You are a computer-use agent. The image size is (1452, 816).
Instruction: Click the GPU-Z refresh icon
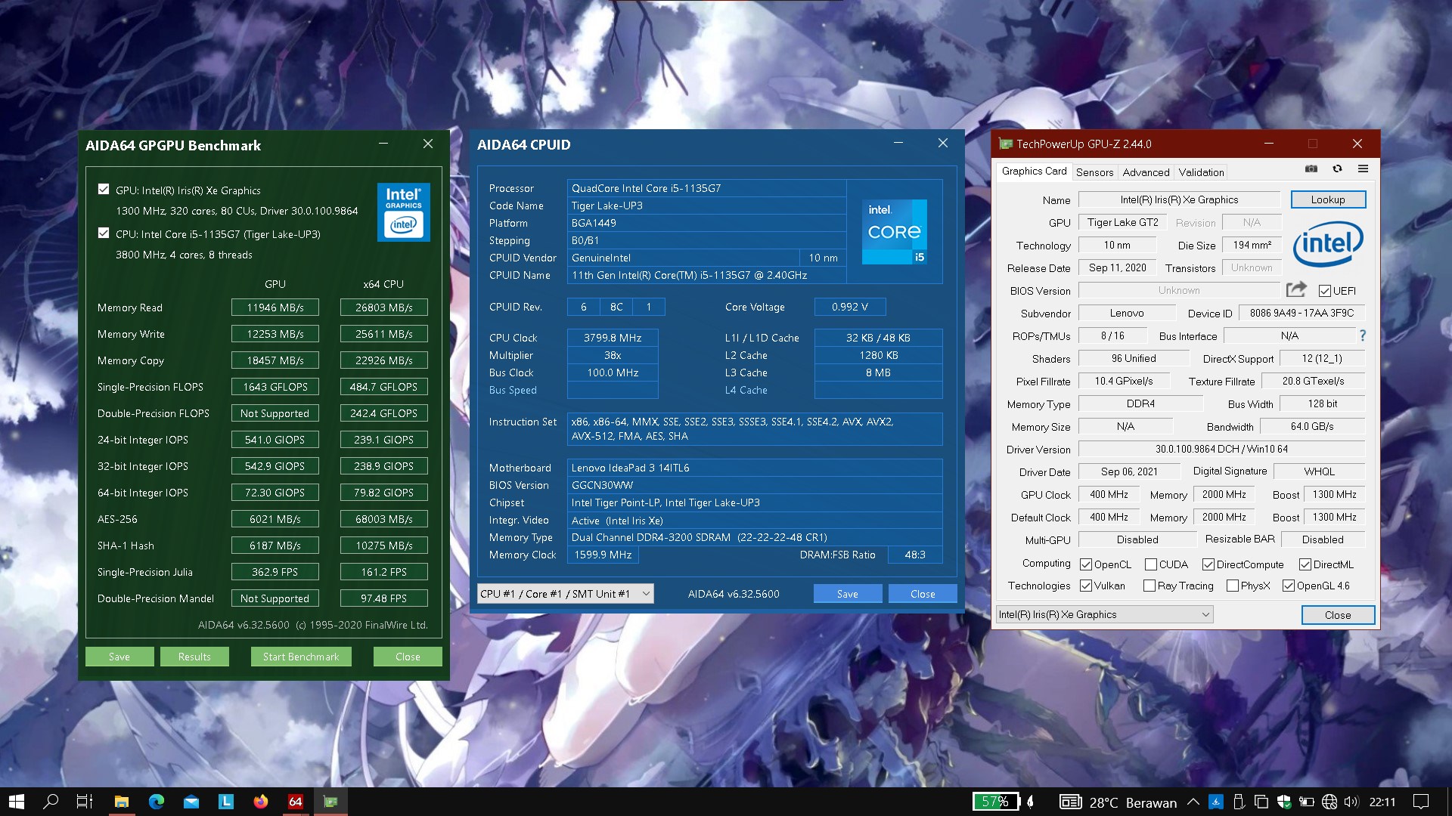click(1337, 169)
